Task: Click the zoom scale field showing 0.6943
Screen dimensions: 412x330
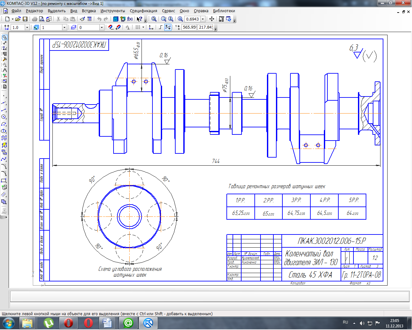Action: (x=192, y=19)
